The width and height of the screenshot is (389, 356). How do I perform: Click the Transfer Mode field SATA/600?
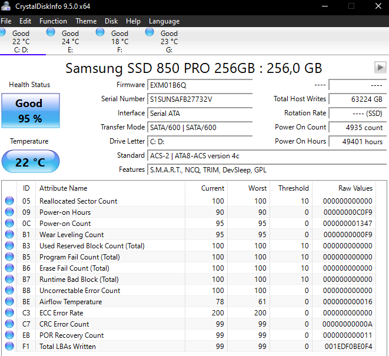(x=200, y=128)
